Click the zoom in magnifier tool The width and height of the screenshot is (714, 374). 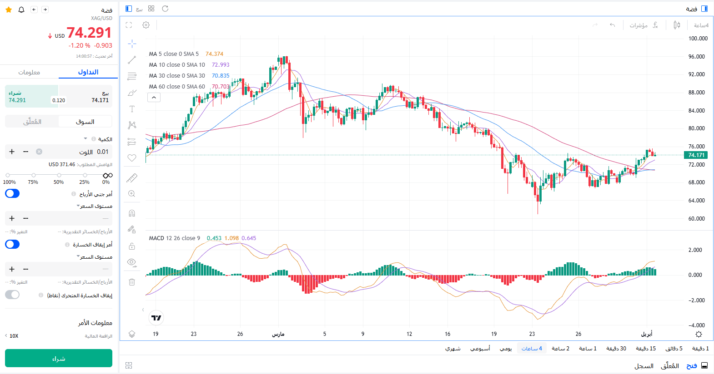tap(132, 194)
